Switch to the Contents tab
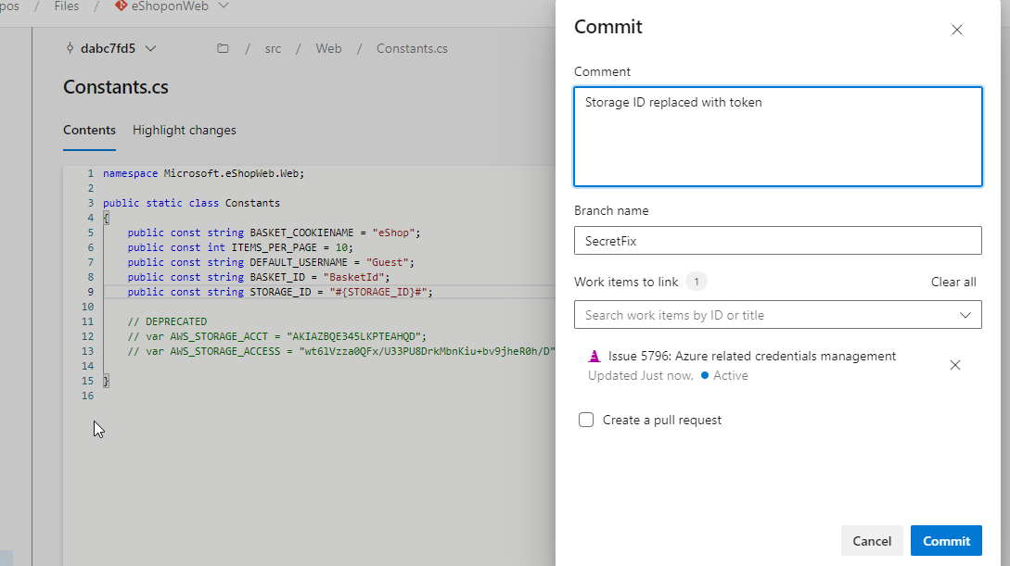The image size is (1010, 566). (90, 130)
